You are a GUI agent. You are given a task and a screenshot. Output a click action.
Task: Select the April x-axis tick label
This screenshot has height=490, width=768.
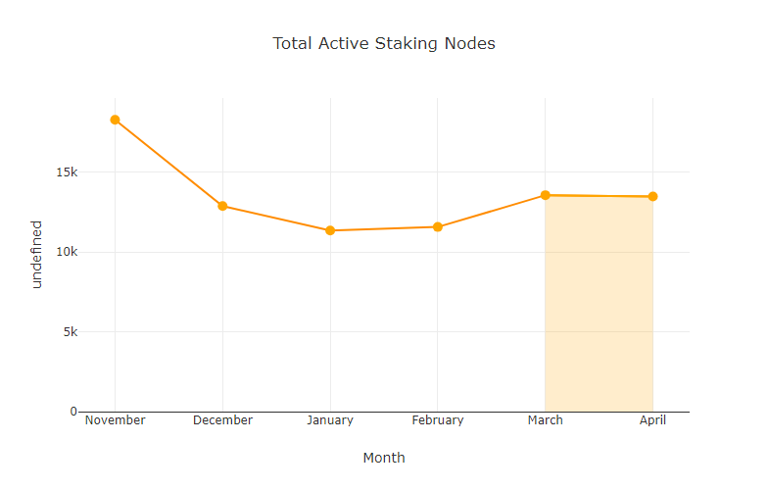click(x=652, y=420)
